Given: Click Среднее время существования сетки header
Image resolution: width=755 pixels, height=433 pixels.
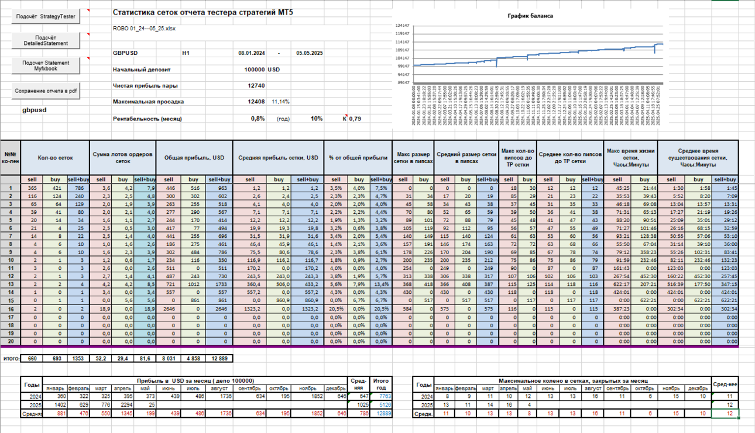Looking at the screenshot, I should 698,157.
